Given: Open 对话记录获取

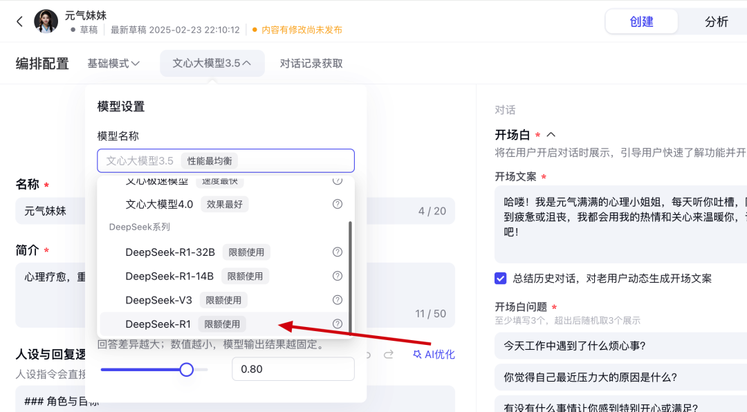Looking at the screenshot, I should point(311,64).
